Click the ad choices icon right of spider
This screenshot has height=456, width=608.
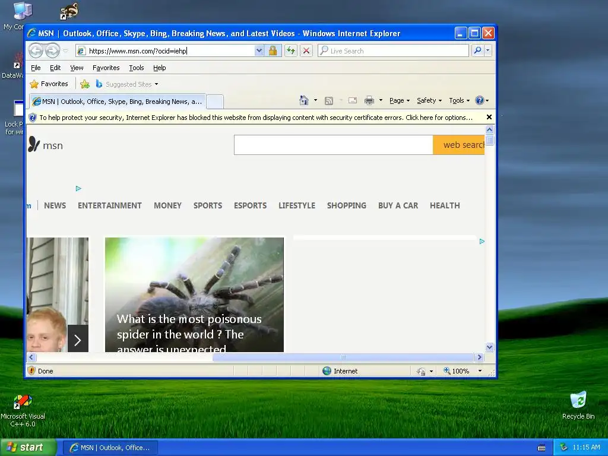482,241
